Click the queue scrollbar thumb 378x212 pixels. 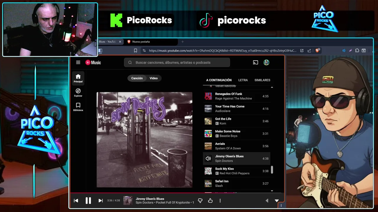point(272,170)
